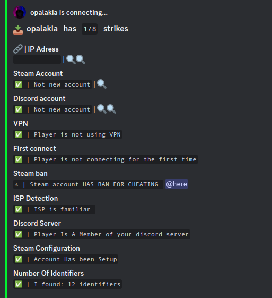
Task: Click 'I found: 12 identifiers' code block
Action: pos(67,284)
